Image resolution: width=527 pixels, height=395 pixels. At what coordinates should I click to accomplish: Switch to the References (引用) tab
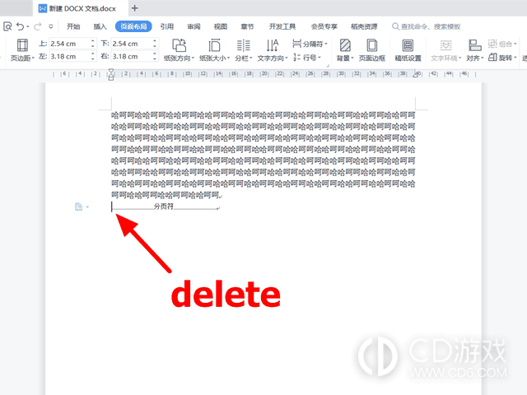coord(167,26)
